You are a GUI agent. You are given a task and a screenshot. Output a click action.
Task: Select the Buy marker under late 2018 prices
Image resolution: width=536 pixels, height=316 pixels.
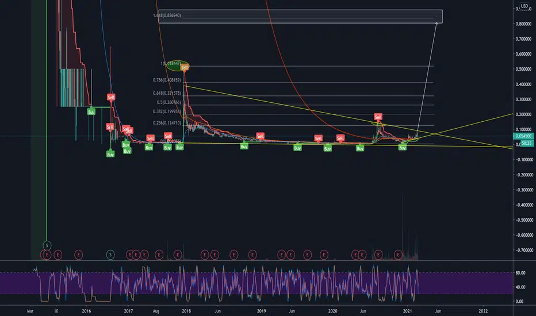[x=244, y=147]
